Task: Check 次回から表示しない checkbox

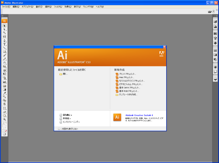Action: (59, 129)
